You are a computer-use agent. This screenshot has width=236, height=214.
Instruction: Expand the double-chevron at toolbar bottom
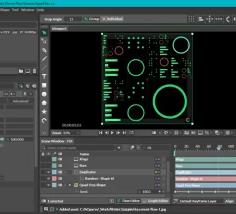[x=44, y=133]
